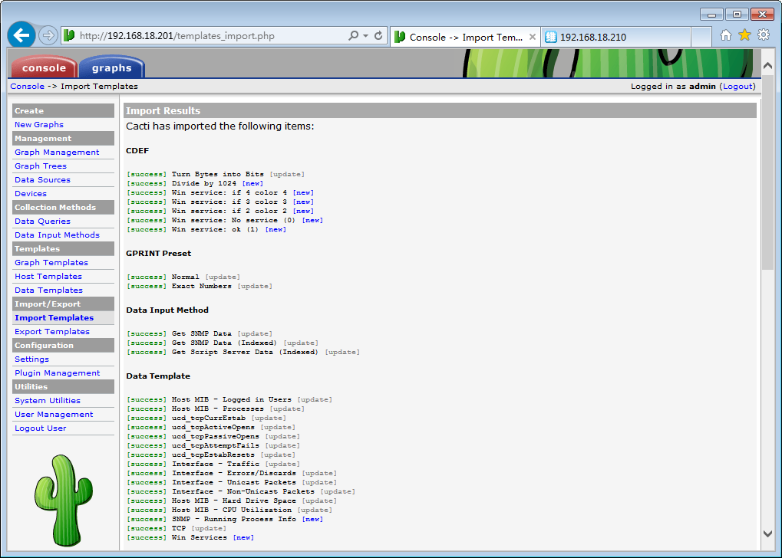This screenshot has width=782, height=558.
Task: Open Settings in the sidebar
Action: pos(32,359)
